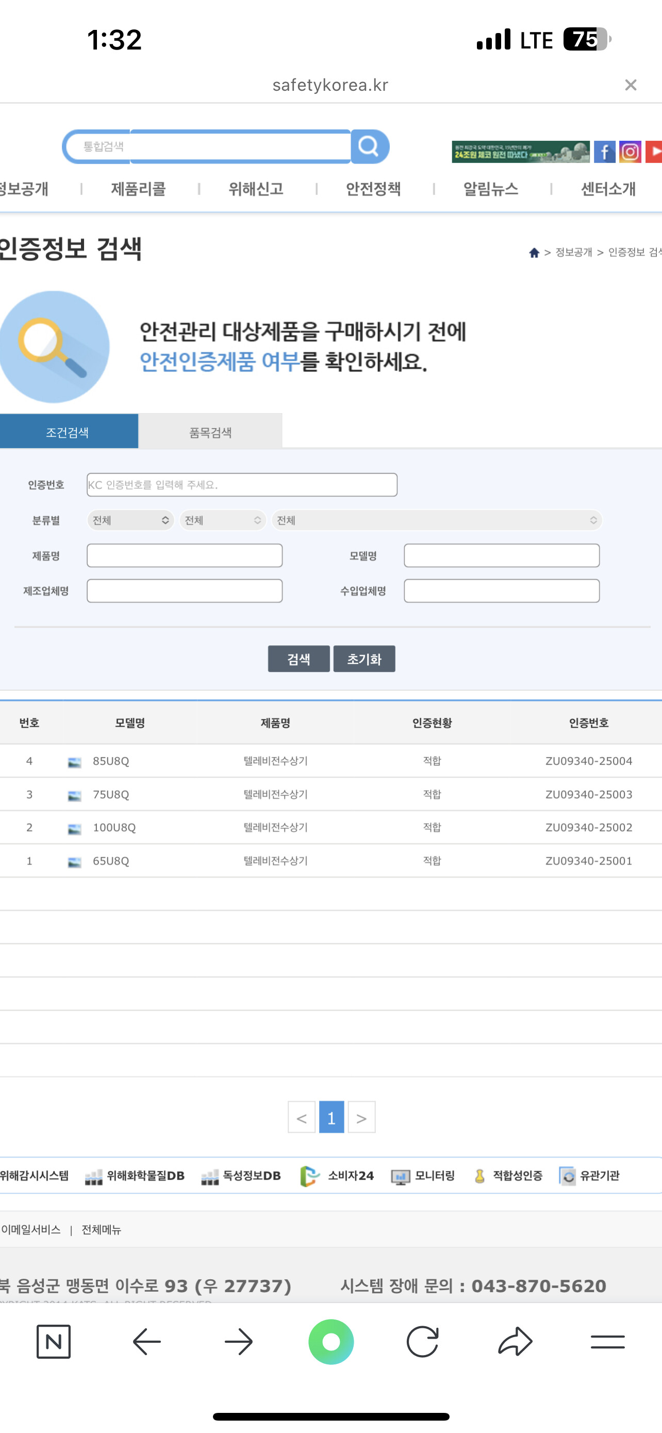Focus the 수입업체명 input field
This screenshot has height=1433, width=662.
[501, 591]
